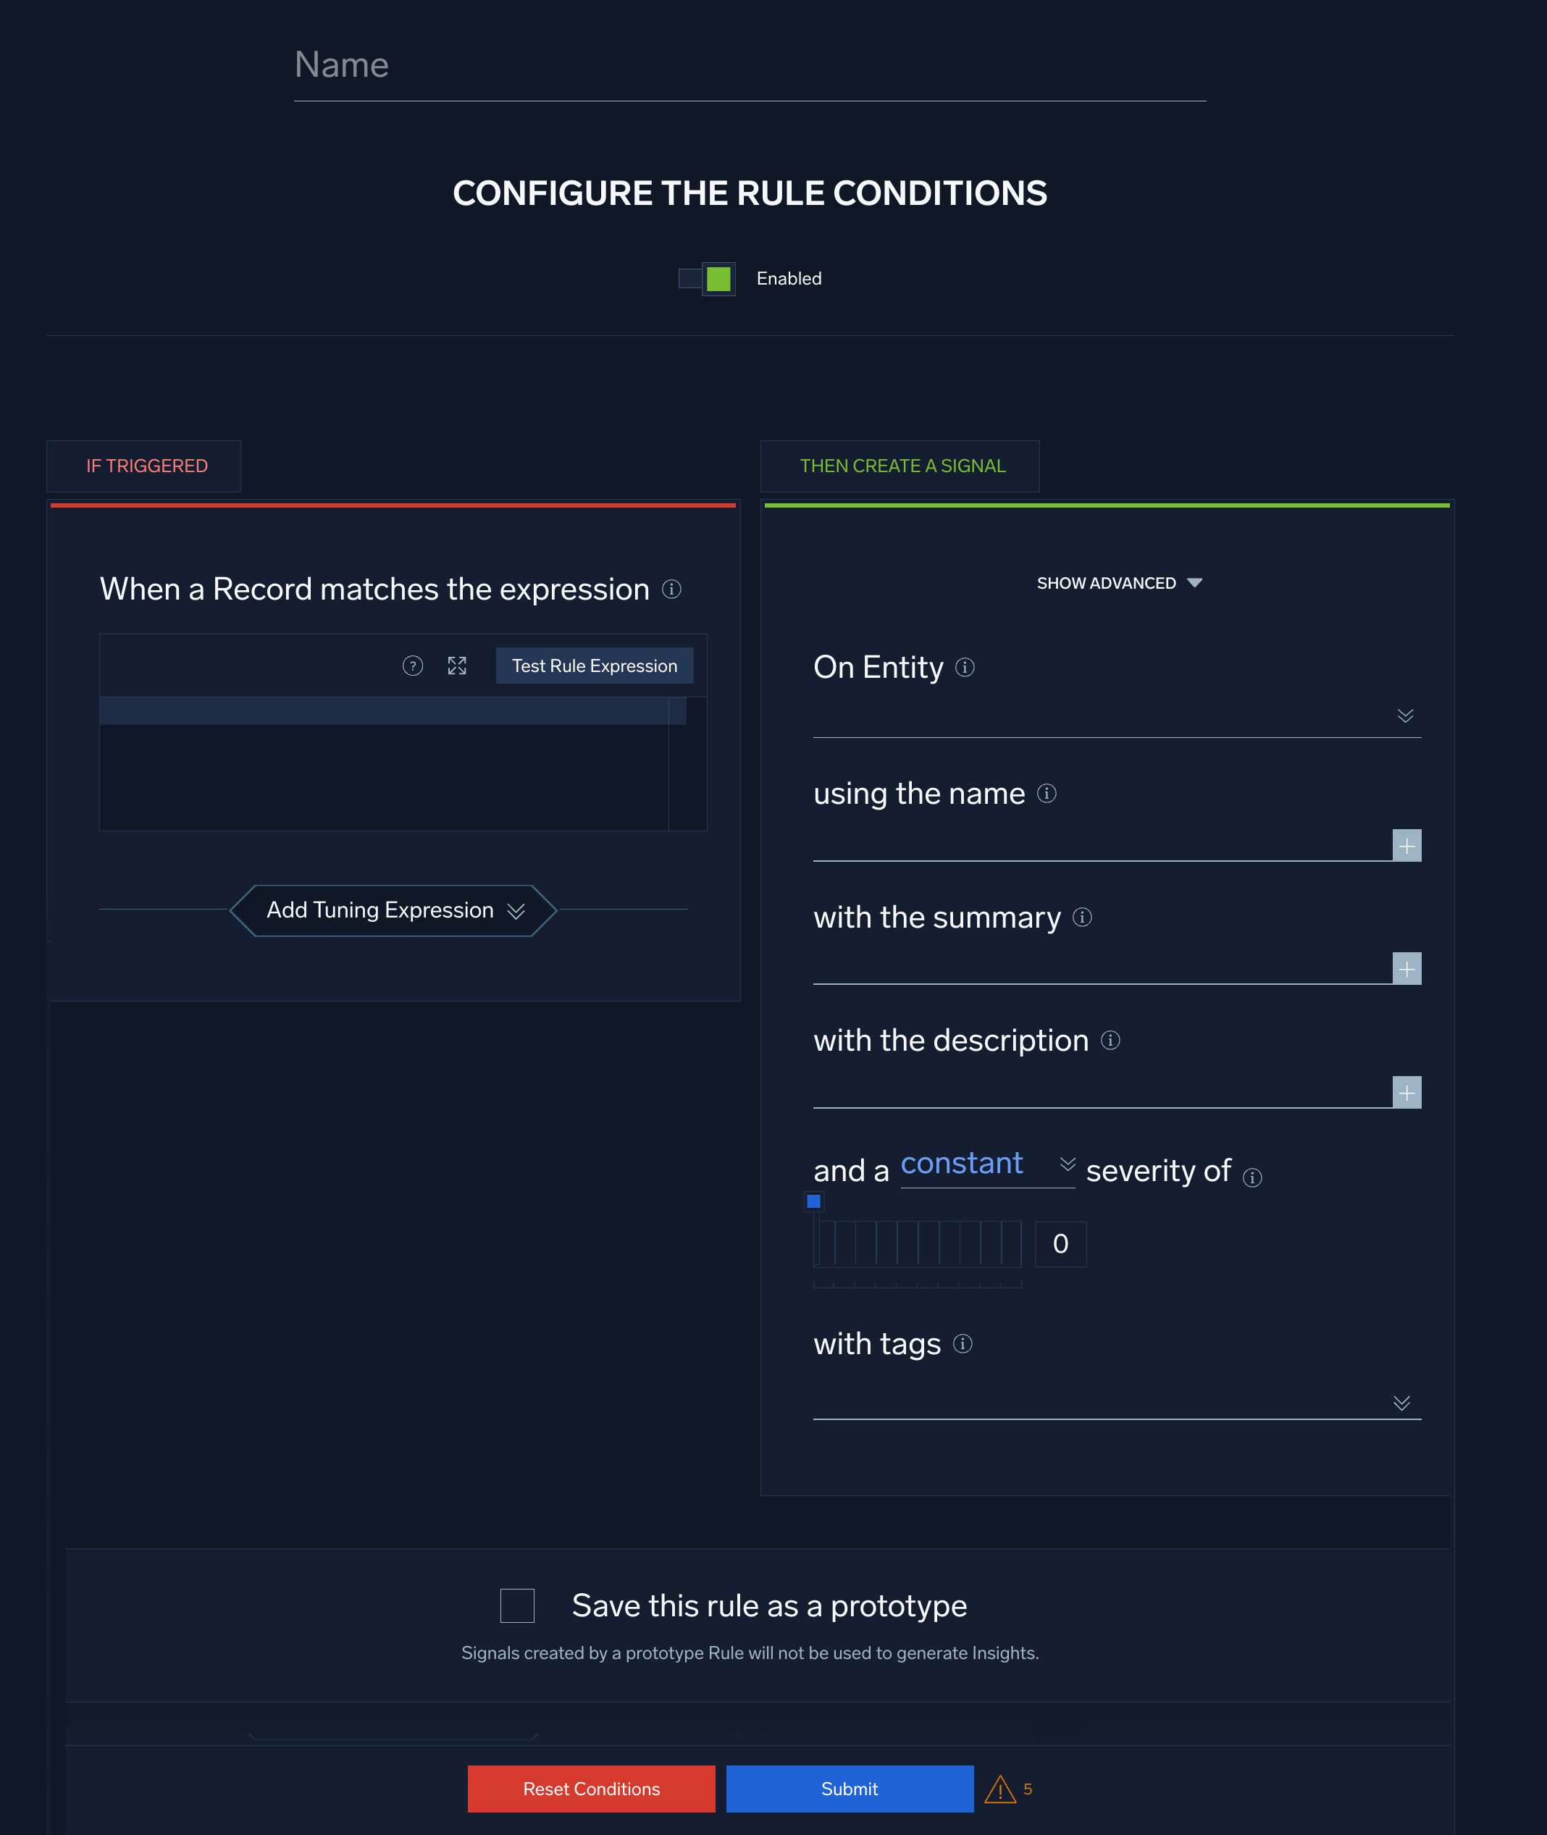Click the Test Rule Expression button
This screenshot has height=1835, width=1547.
coord(594,665)
